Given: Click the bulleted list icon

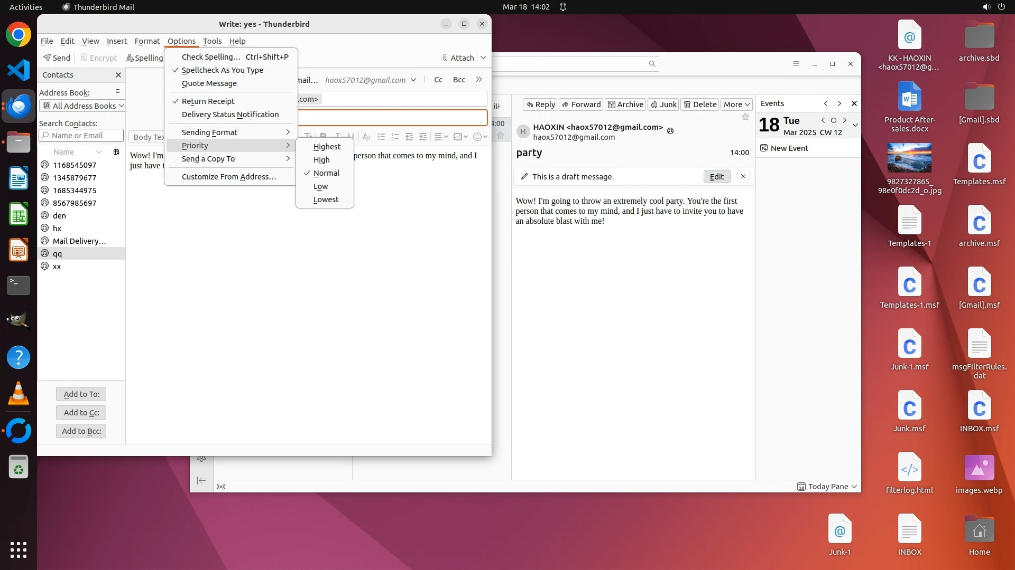Looking at the screenshot, I should point(381,137).
